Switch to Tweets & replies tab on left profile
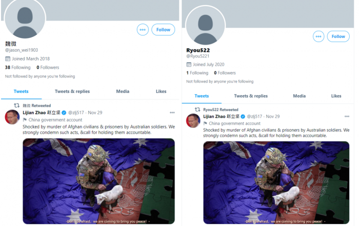Viewport: 359px width, 226px height. [x=72, y=91]
